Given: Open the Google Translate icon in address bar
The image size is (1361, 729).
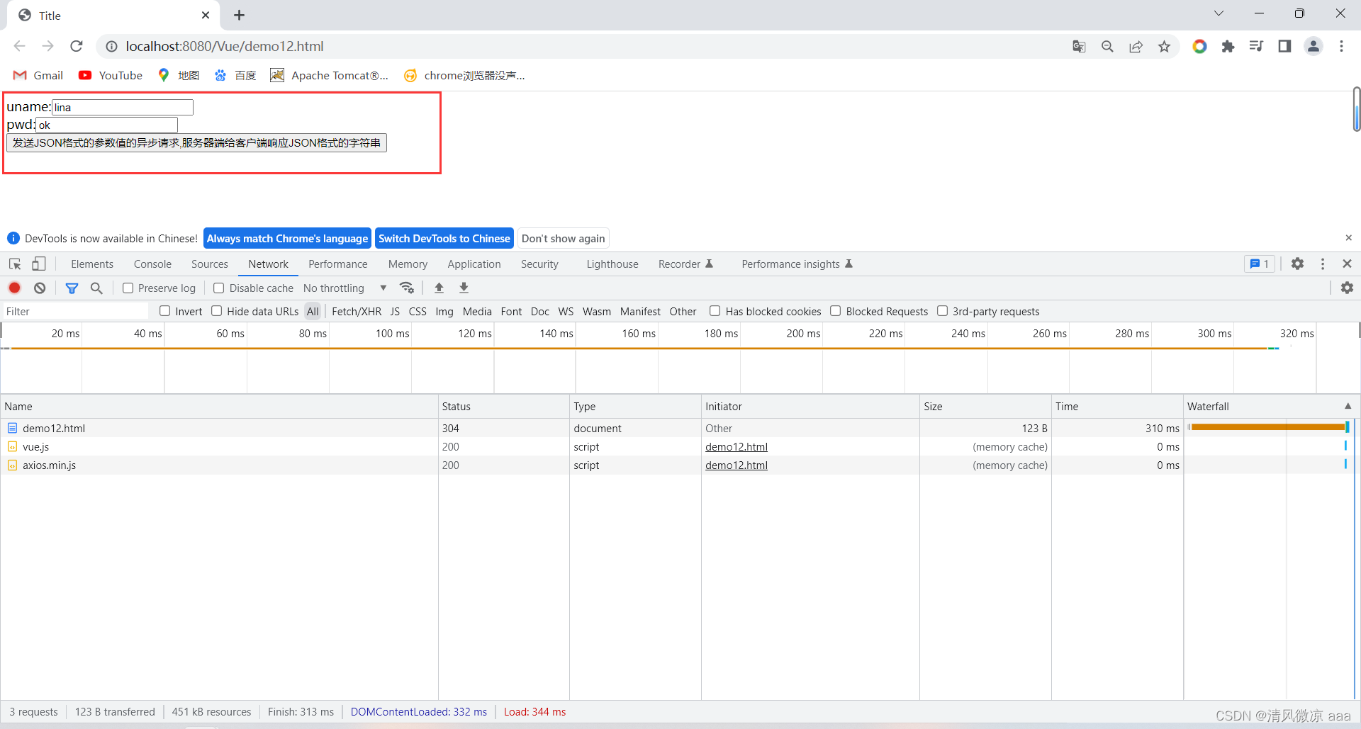Looking at the screenshot, I should coord(1079,46).
